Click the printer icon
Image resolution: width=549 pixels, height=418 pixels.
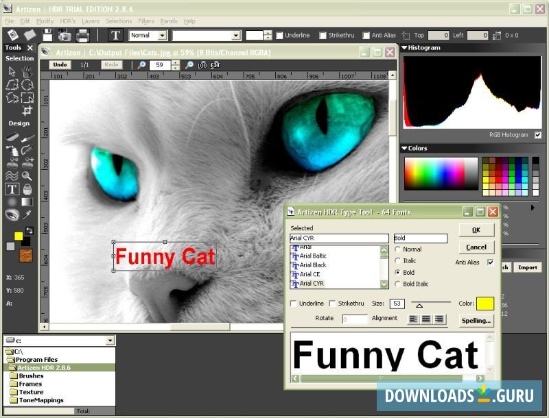click(x=82, y=36)
